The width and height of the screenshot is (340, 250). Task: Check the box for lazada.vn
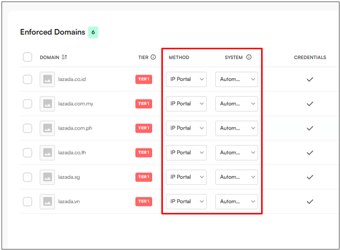[27, 202]
